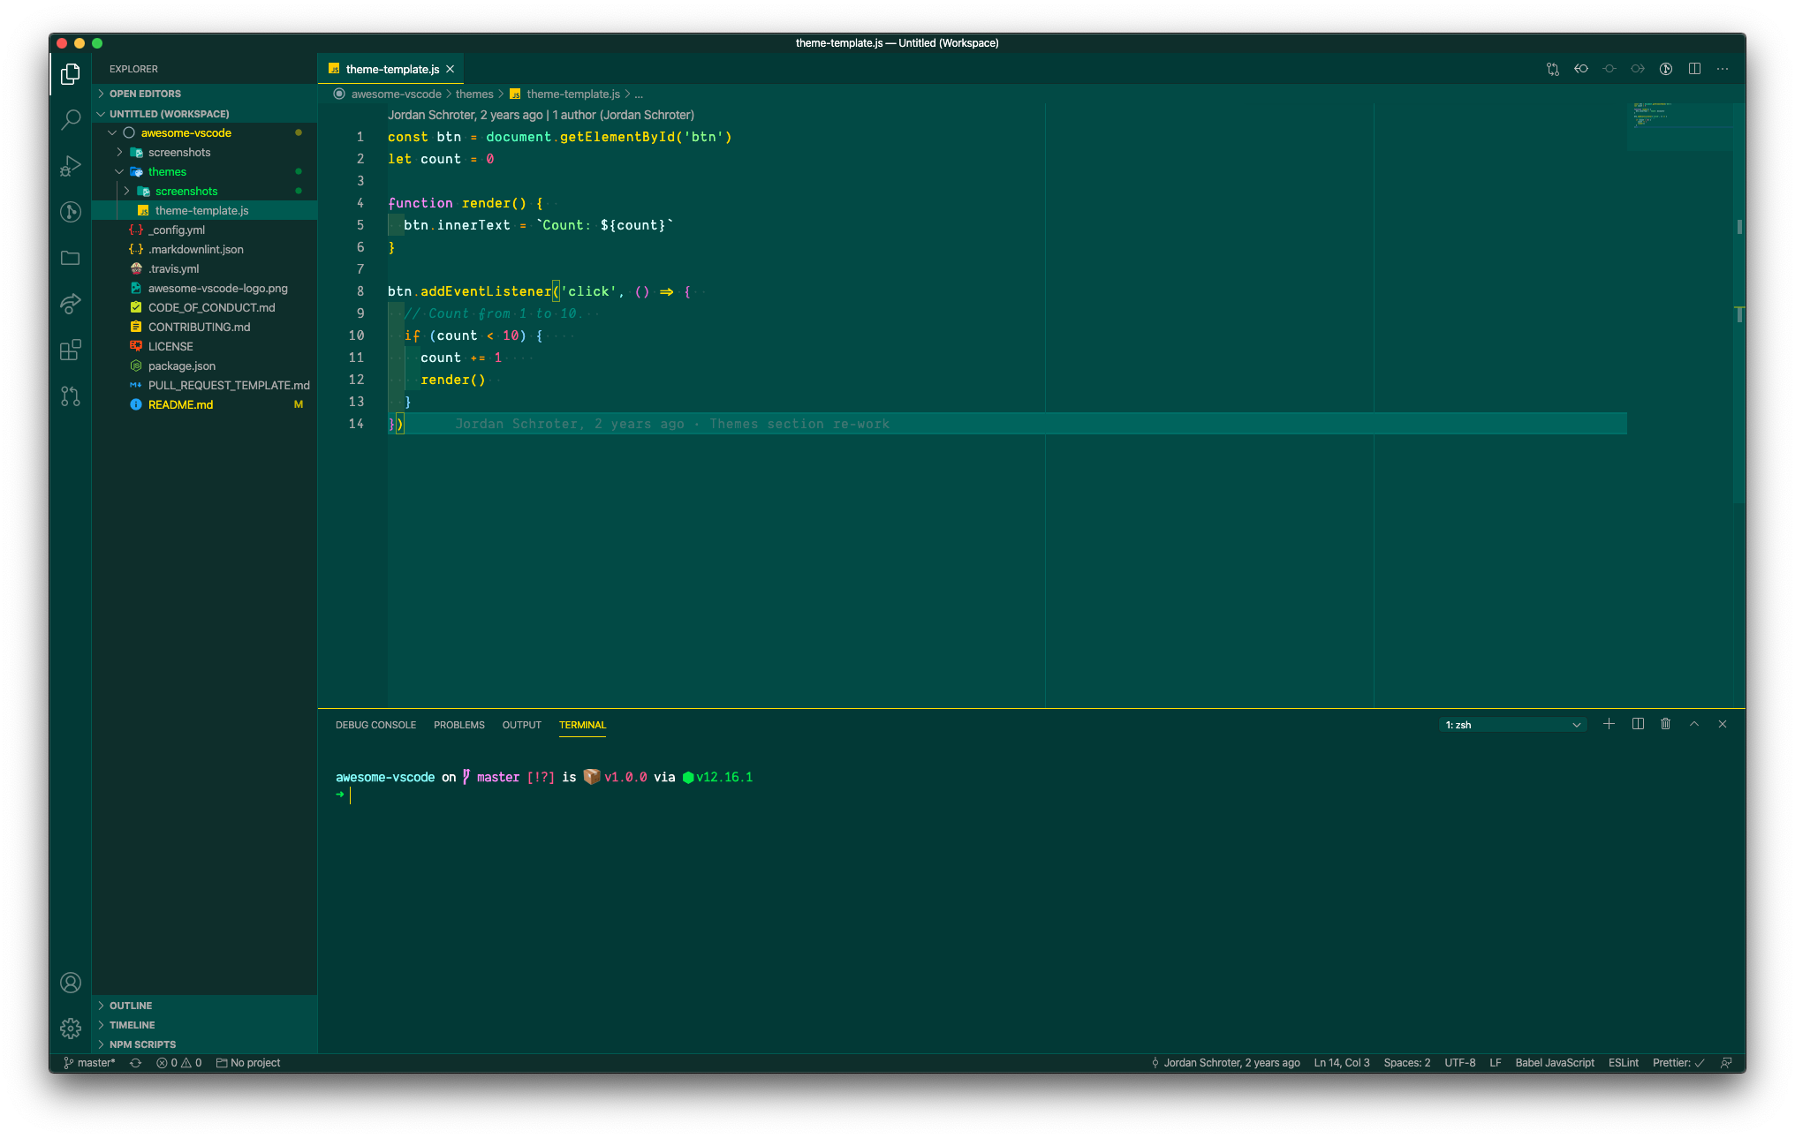
Task: Expand the OUTLINE section
Action: (x=131, y=1006)
